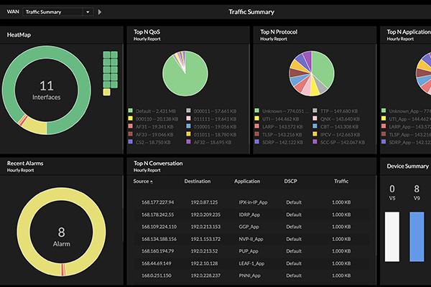Image resolution: width=431 pixels, height=287 pixels.
Task: Toggle the red LARP protocol legend swatch
Action: (x=257, y=126)
